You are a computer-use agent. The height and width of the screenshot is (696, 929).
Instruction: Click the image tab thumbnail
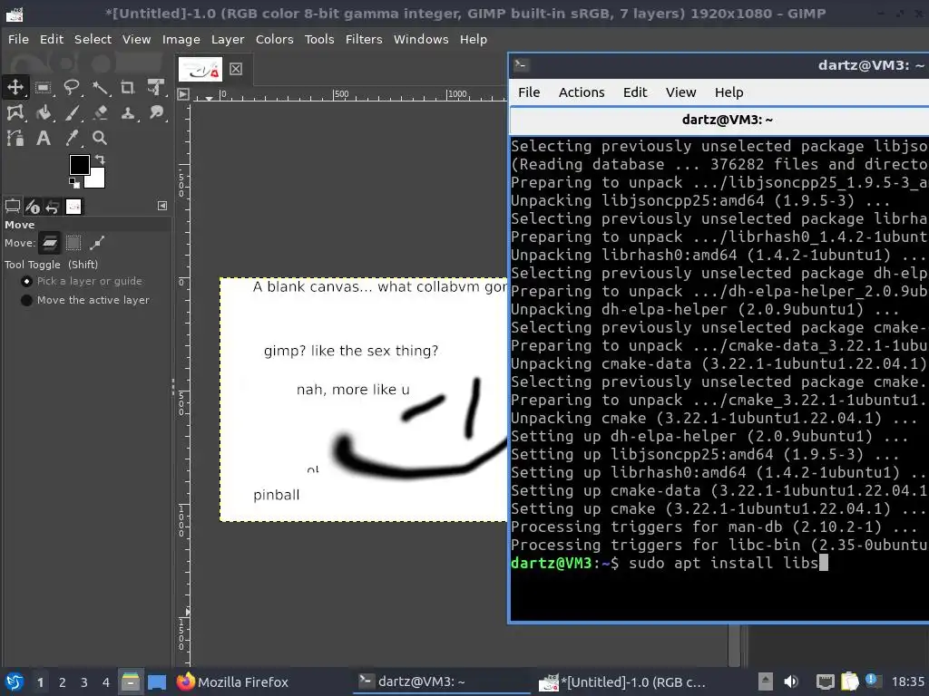(x=200, y=69)
